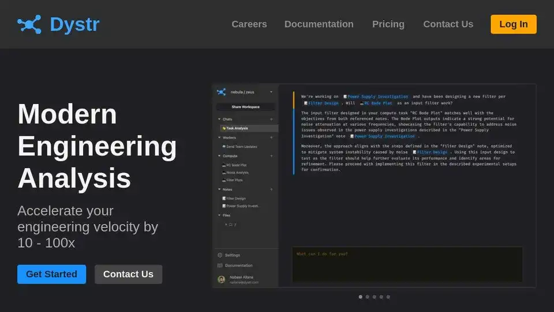Screen dimensions: 554x312
Task: Collapse the Workers section
Action: point(219,138)
